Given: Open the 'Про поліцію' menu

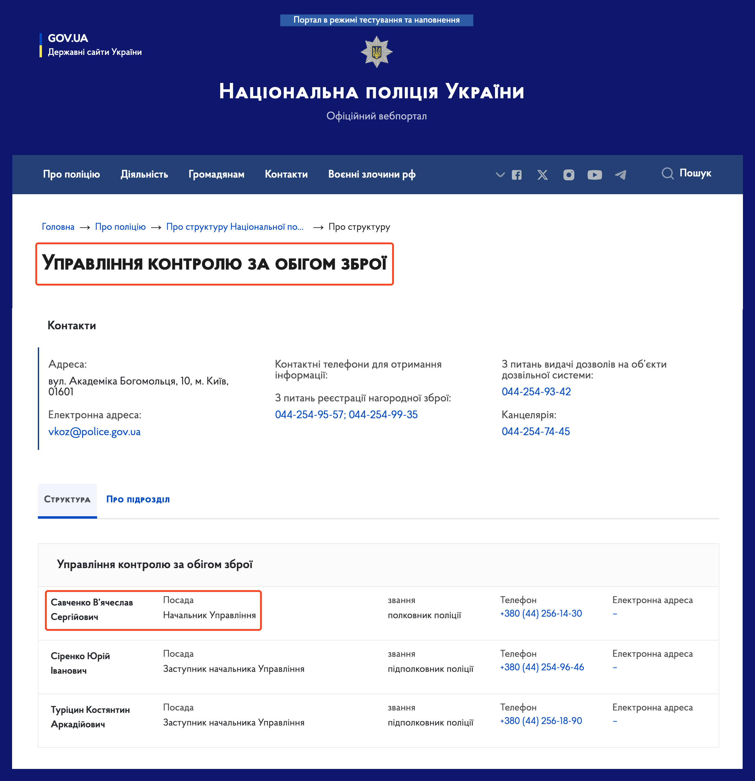Looking at the screenshot, I should [71, 175].
